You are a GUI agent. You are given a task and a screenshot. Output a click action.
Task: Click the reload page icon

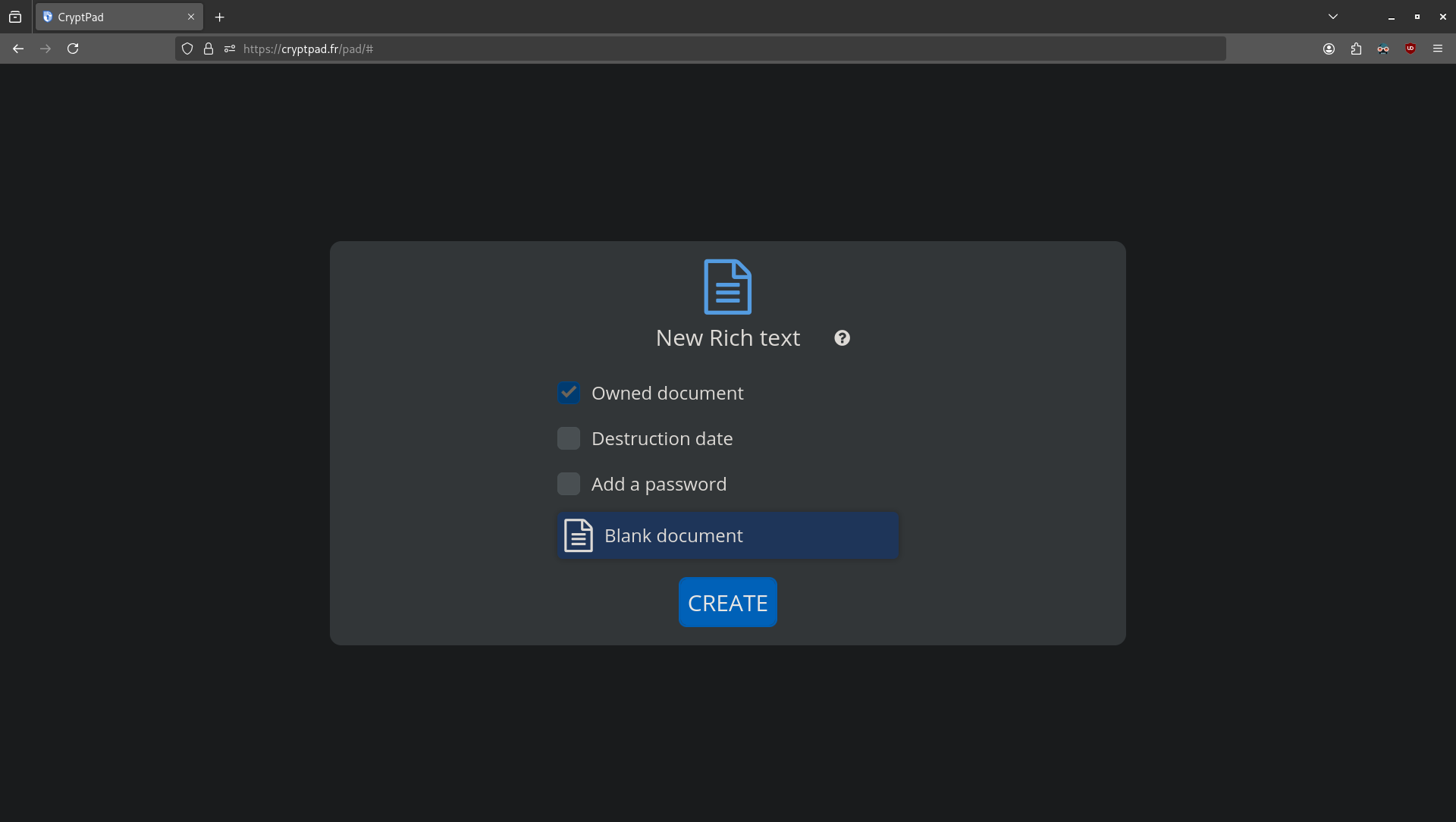(x=73, y=49)
